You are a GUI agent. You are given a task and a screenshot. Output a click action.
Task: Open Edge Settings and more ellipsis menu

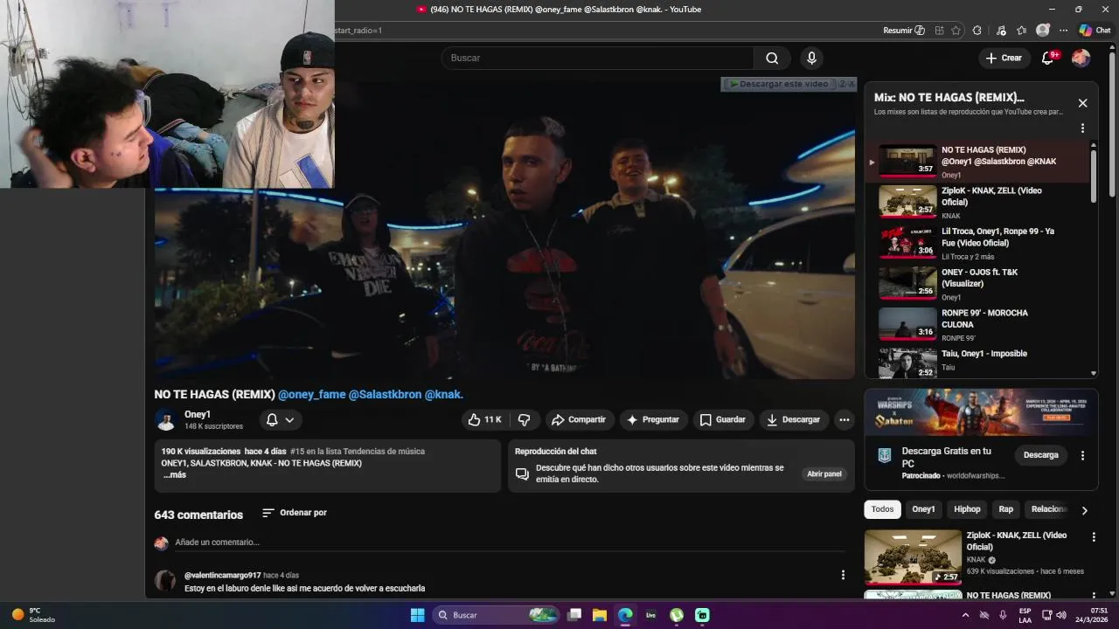coord(1063,31)
